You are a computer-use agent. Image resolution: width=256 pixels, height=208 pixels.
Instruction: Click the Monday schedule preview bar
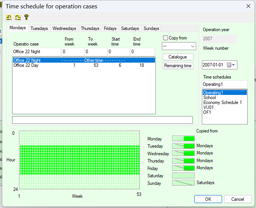click(x=183, y=139)
